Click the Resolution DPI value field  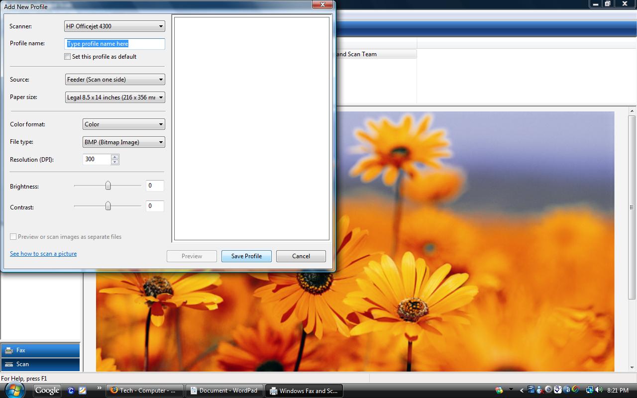pyautogui.click(x=97, y=159)
